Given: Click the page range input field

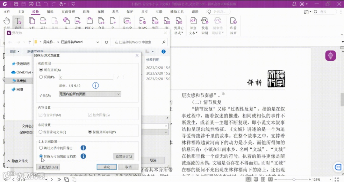Looking at the screenshot, I should coord(86,77).
